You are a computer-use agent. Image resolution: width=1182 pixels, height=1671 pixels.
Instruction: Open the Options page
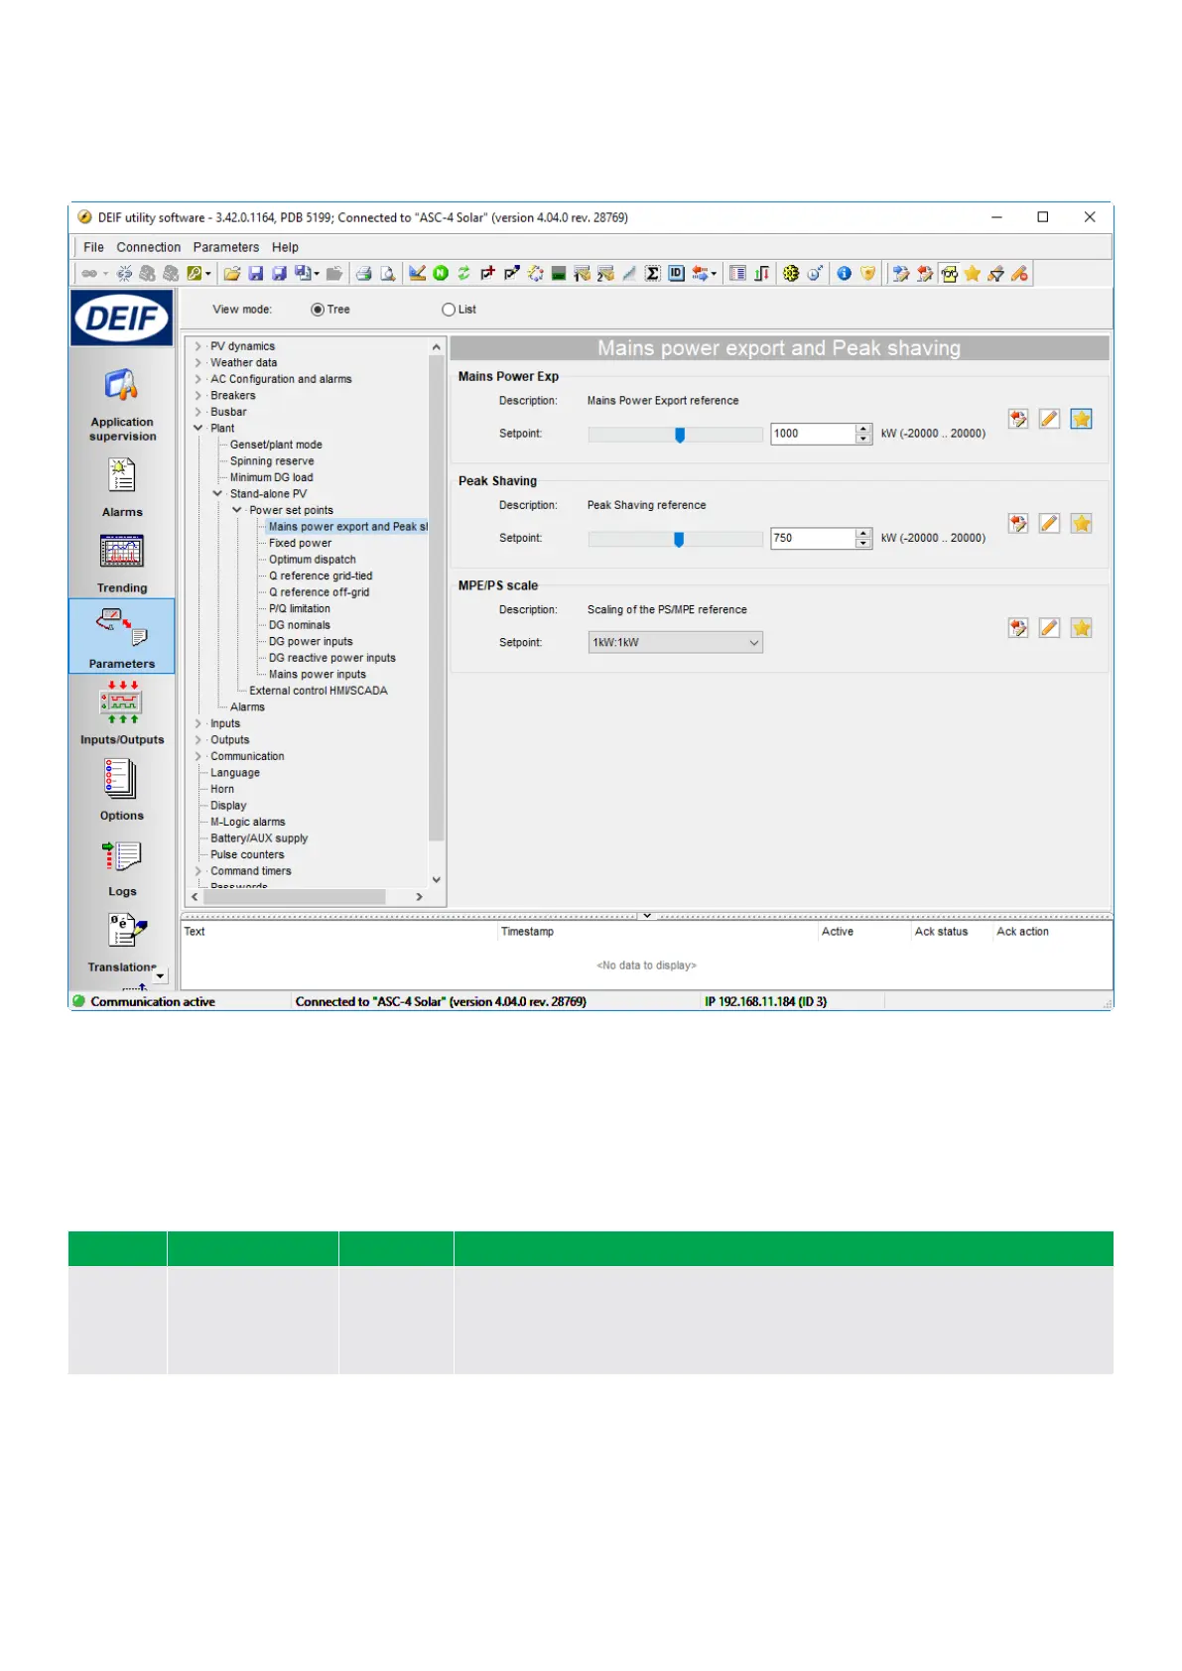pos(122,789)
